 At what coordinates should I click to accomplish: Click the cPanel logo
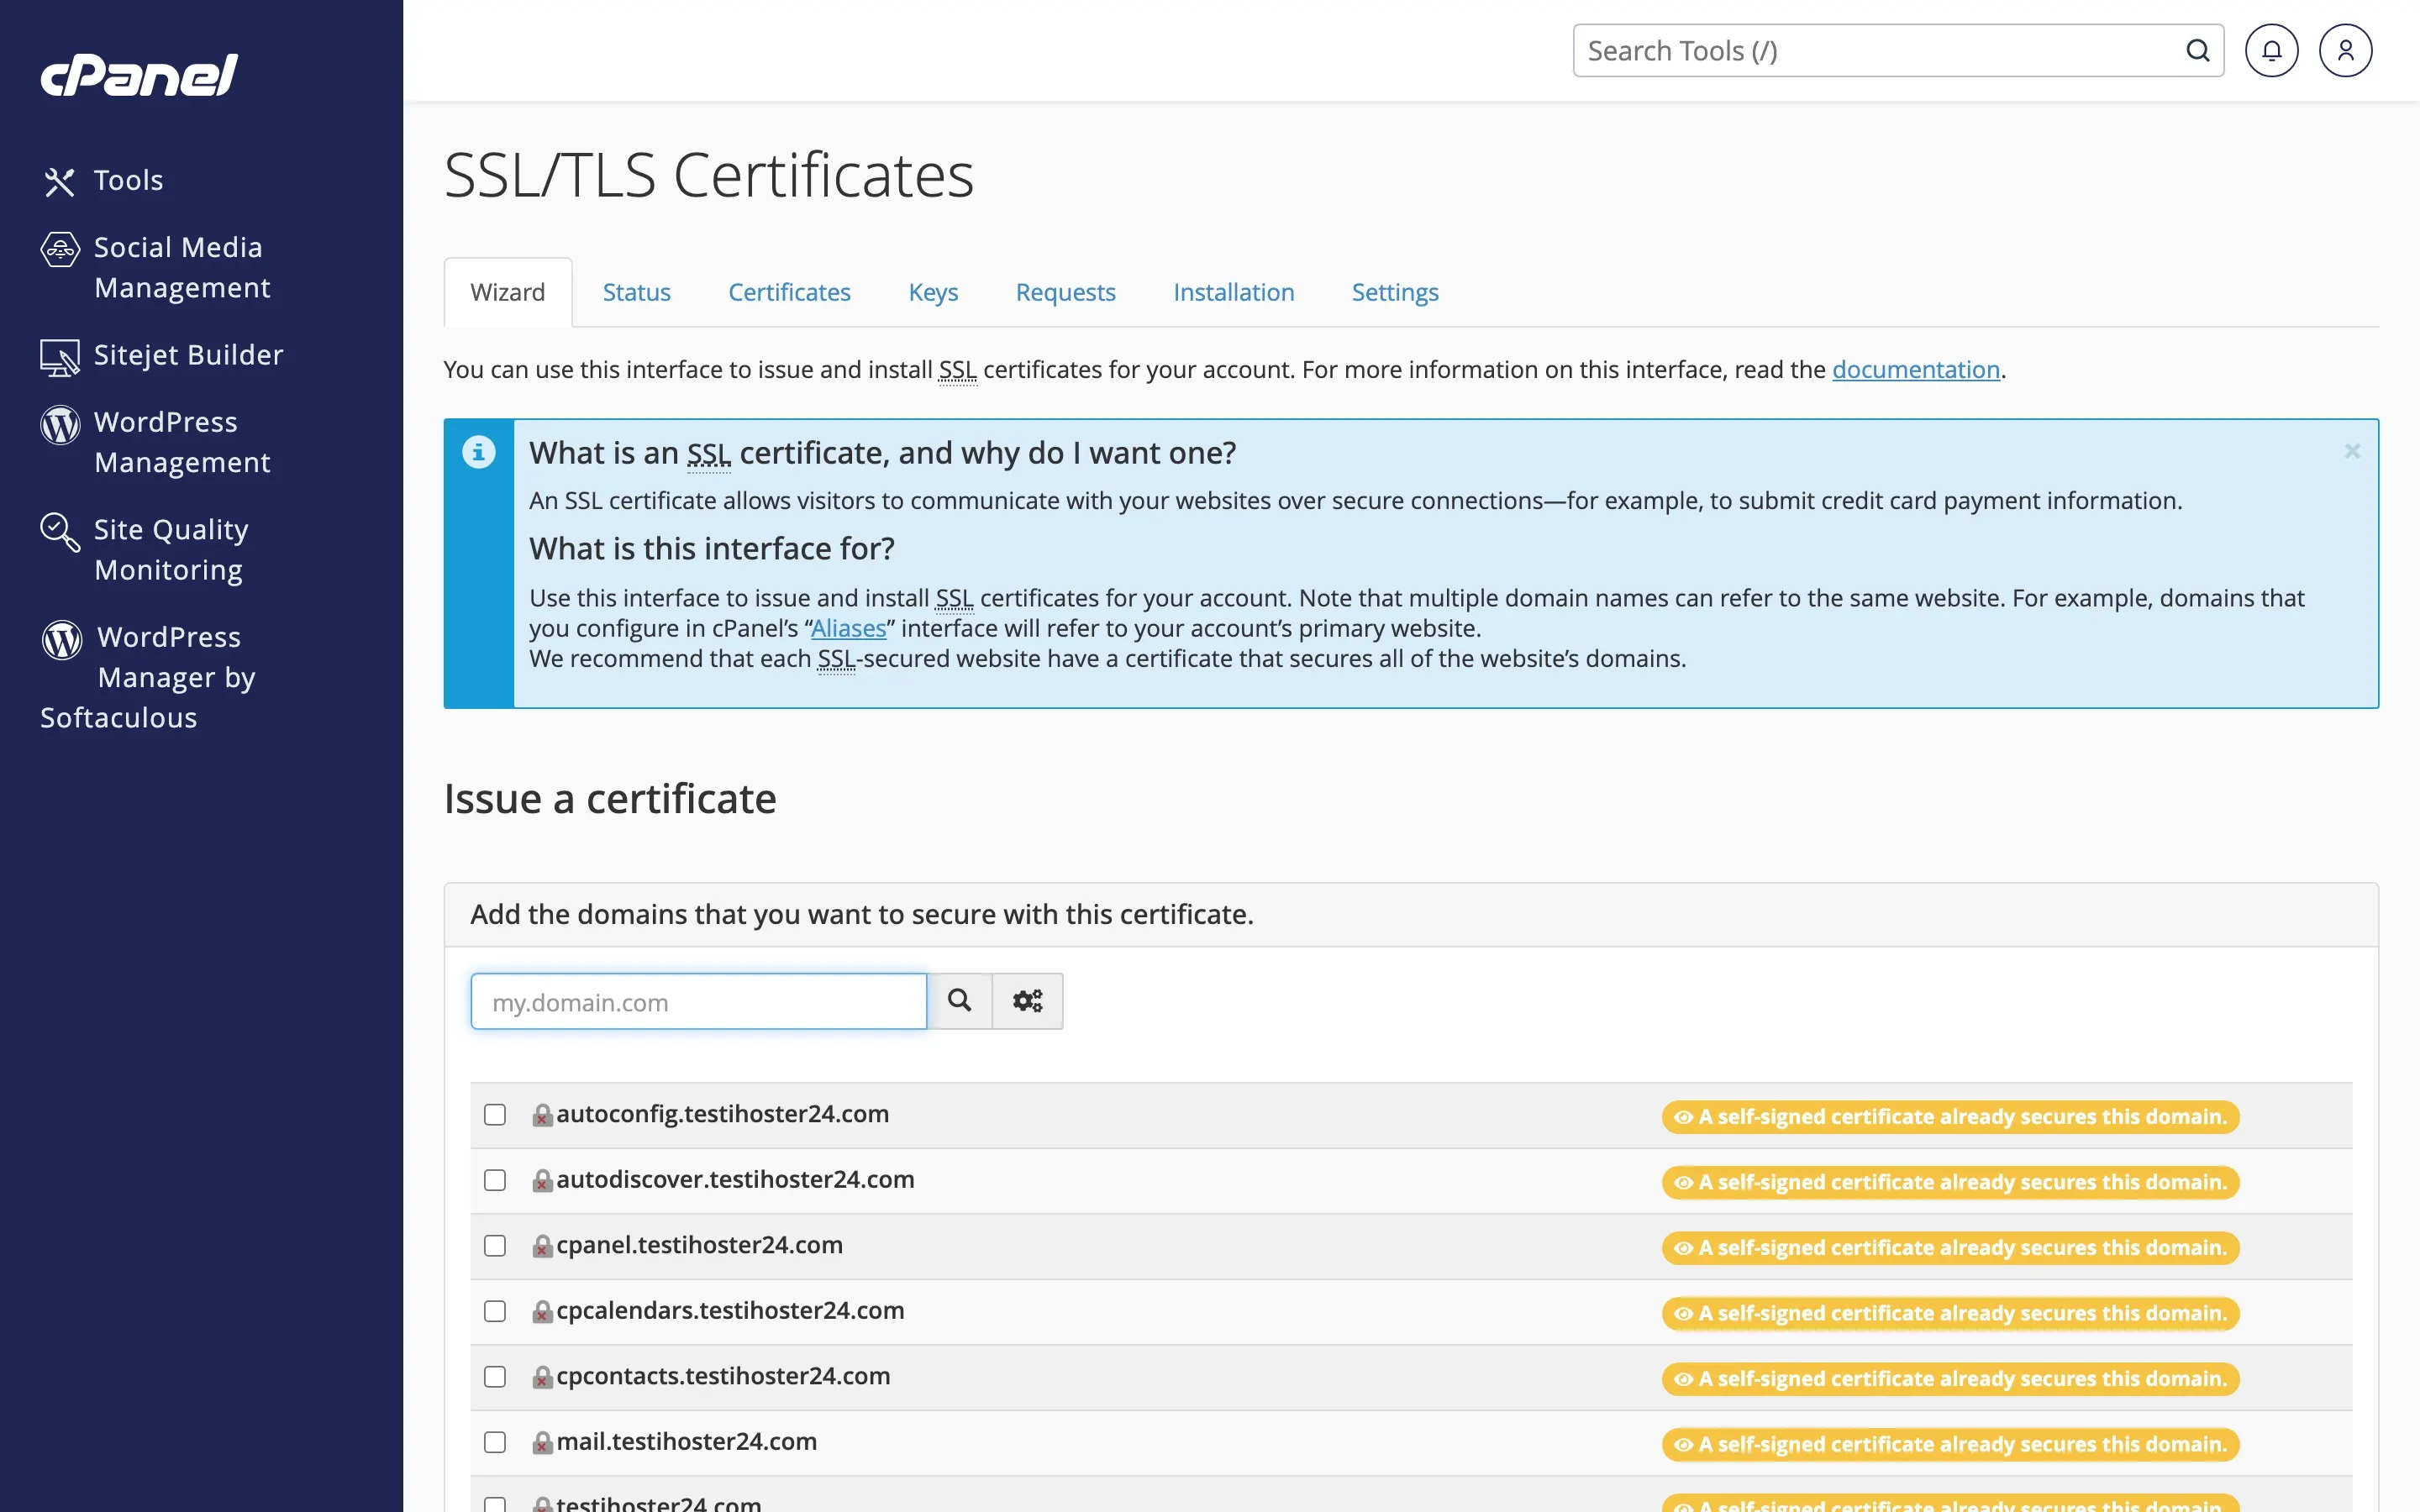pyautogui.click(x=139, y=75)
